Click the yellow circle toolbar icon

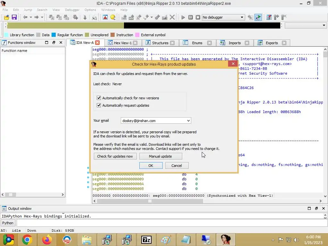coord(113,17)
